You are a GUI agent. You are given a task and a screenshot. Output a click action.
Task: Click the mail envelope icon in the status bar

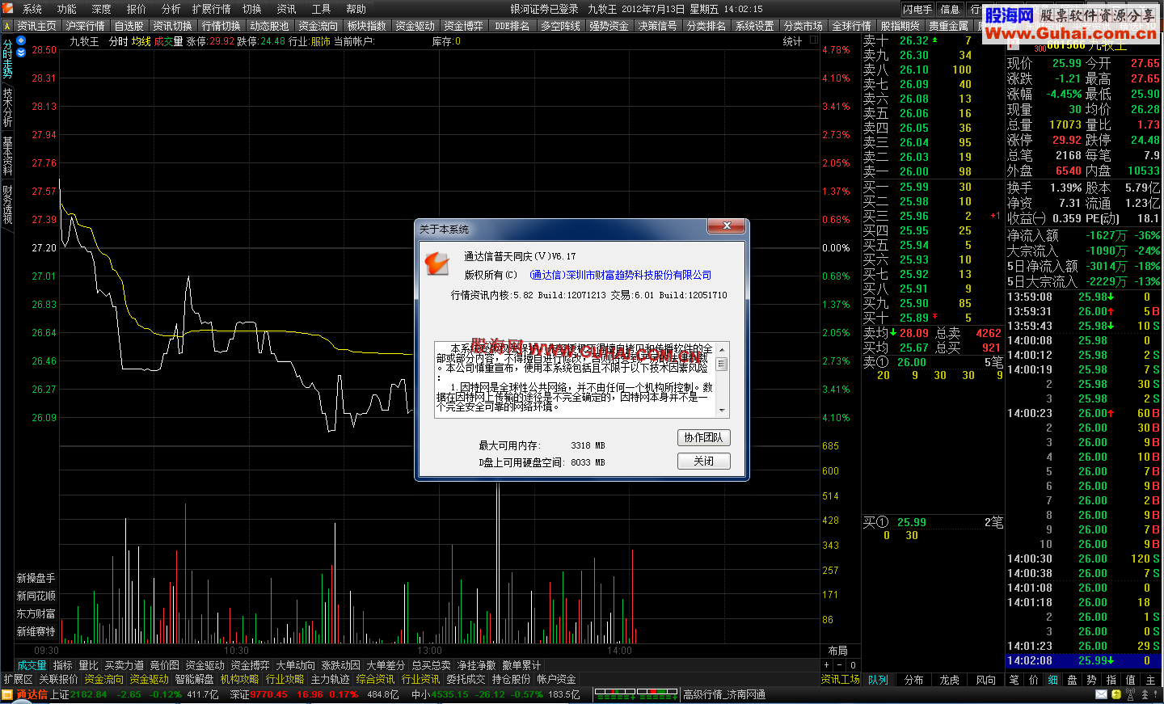click(1101, 694)
